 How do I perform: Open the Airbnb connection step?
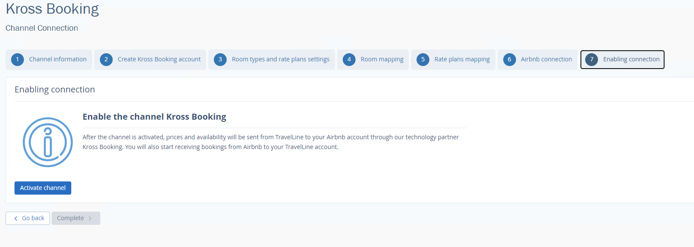point(537,60)
